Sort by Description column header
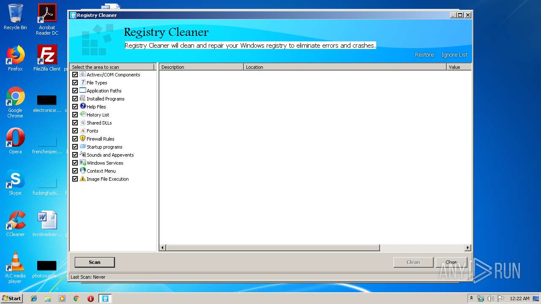Image resolution: width=541 pixels, height=304 pixels. 201,67
